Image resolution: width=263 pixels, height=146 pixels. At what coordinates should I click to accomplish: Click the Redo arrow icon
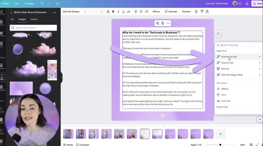(49, 3)
